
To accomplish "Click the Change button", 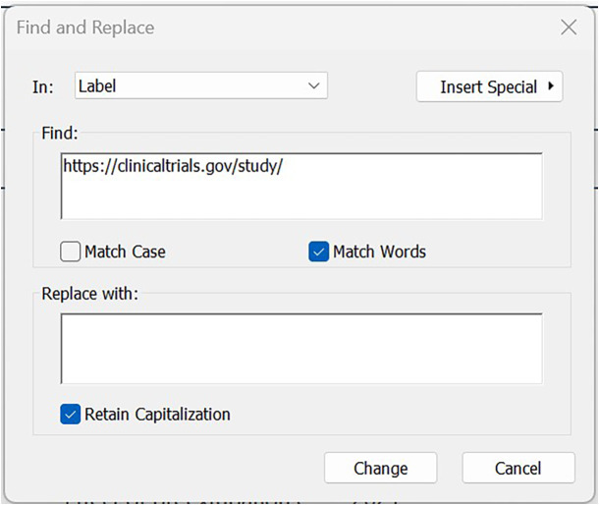I will click(380, 468).
